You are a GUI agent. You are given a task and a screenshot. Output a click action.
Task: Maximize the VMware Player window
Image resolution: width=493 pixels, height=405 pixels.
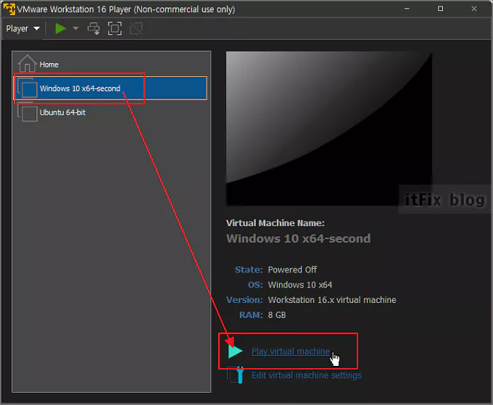pyautogui.click(x=441, y=9)
